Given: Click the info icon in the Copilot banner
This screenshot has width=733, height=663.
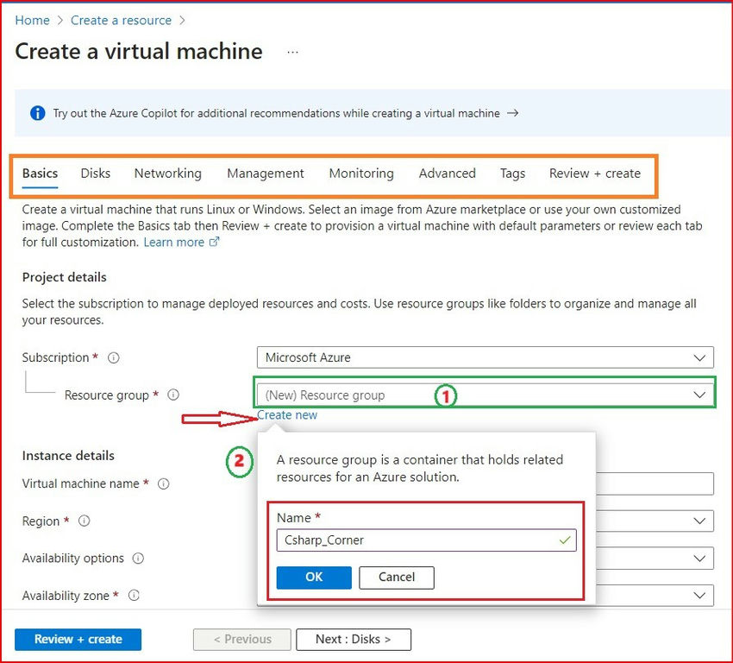Looking at the screenshot, I should click(x=37, y=112).
